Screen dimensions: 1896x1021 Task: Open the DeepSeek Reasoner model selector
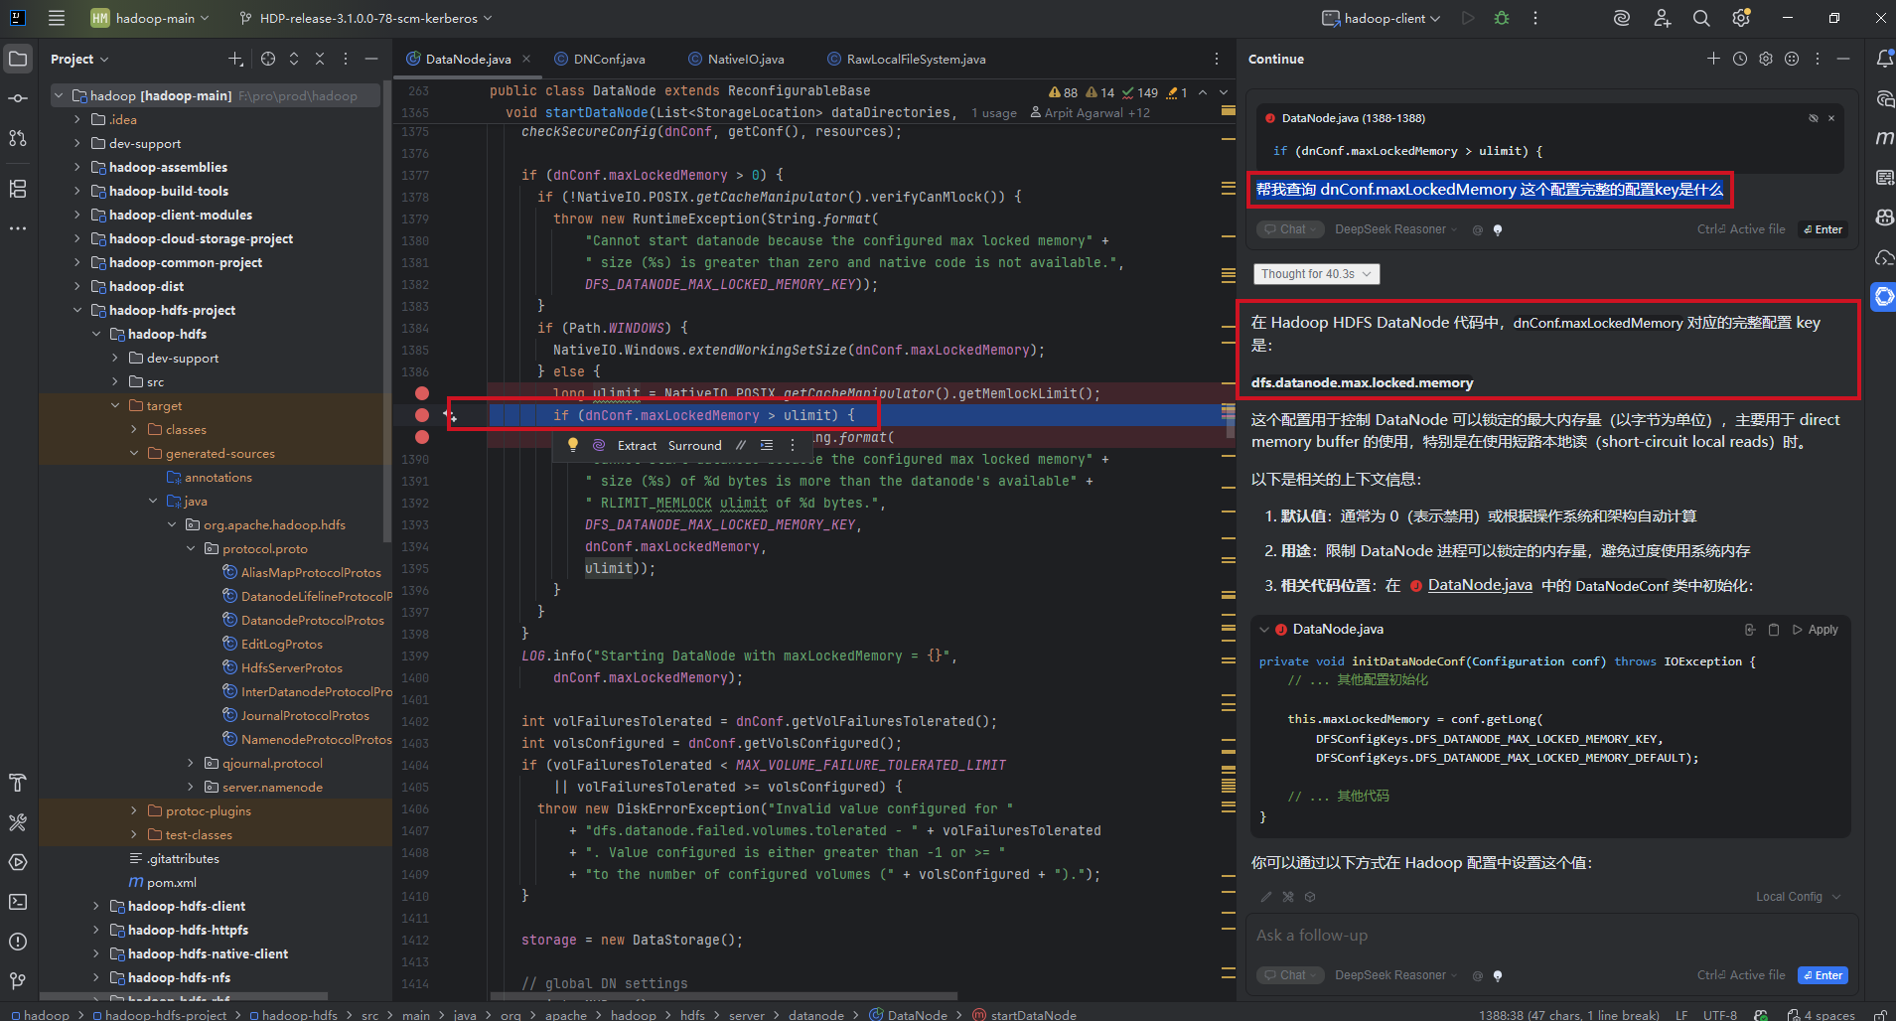coord(1395,975)
